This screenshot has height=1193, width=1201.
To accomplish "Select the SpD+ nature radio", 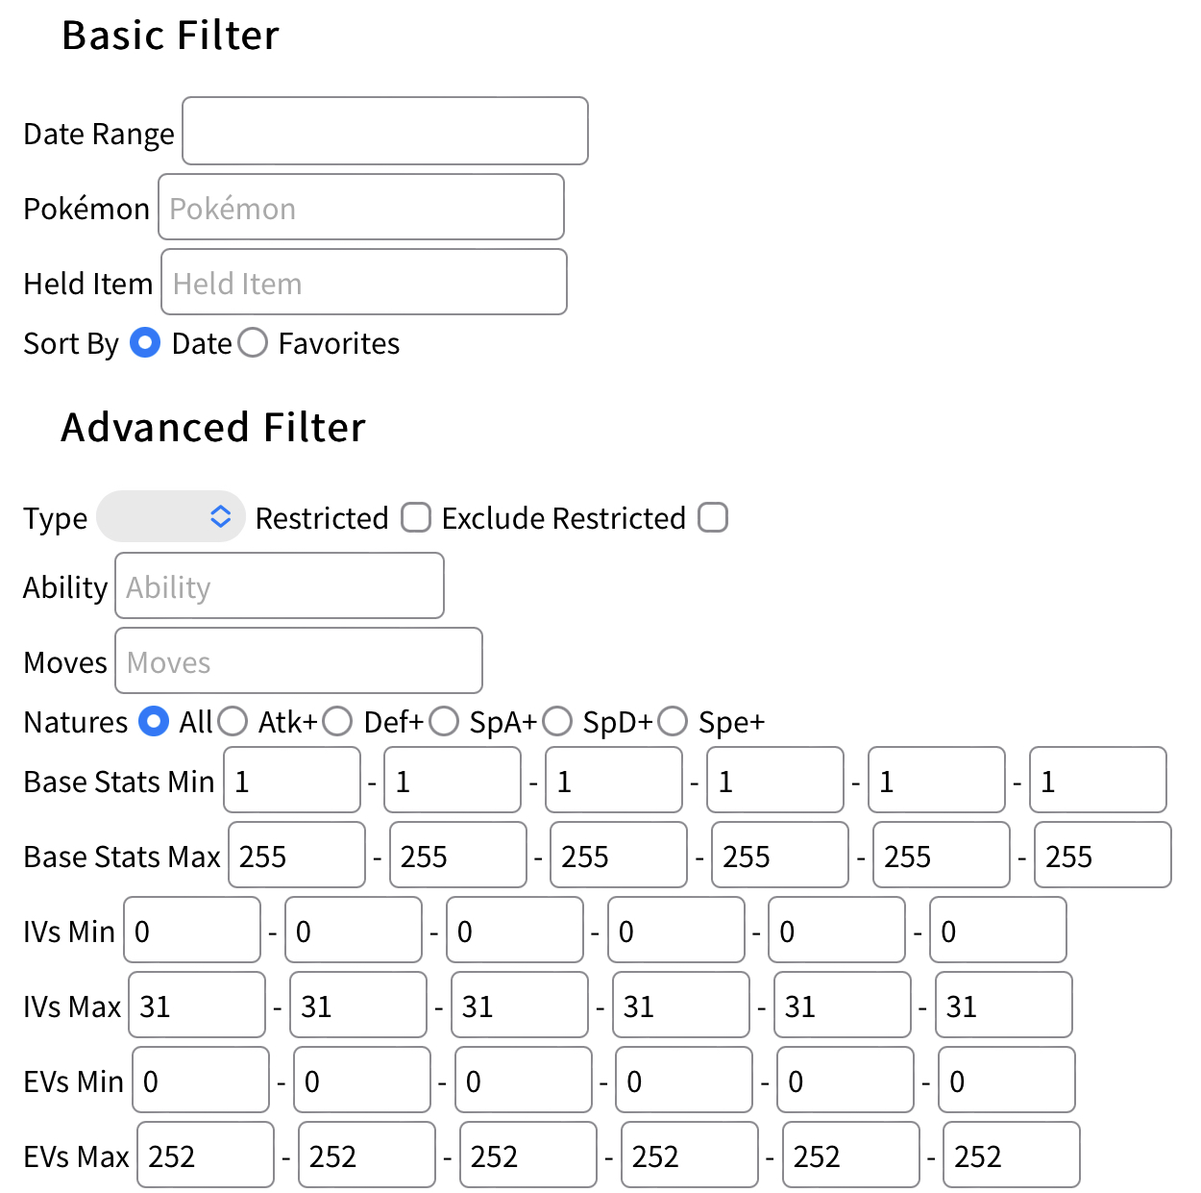I will coord(557,721).
